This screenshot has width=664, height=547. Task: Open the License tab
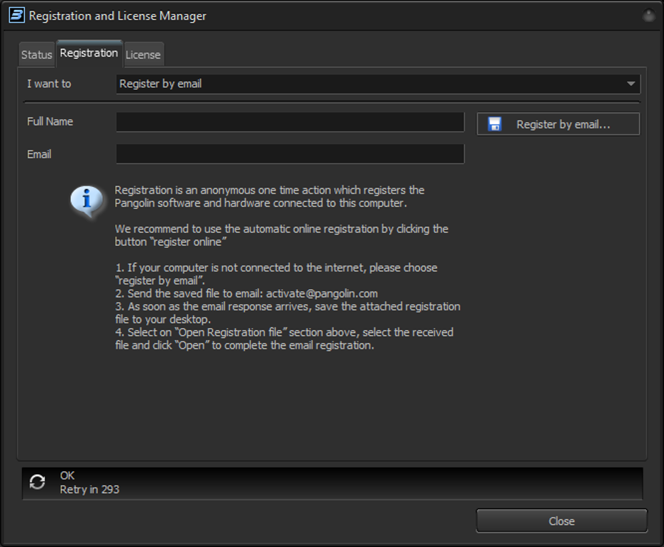(143, 55)
